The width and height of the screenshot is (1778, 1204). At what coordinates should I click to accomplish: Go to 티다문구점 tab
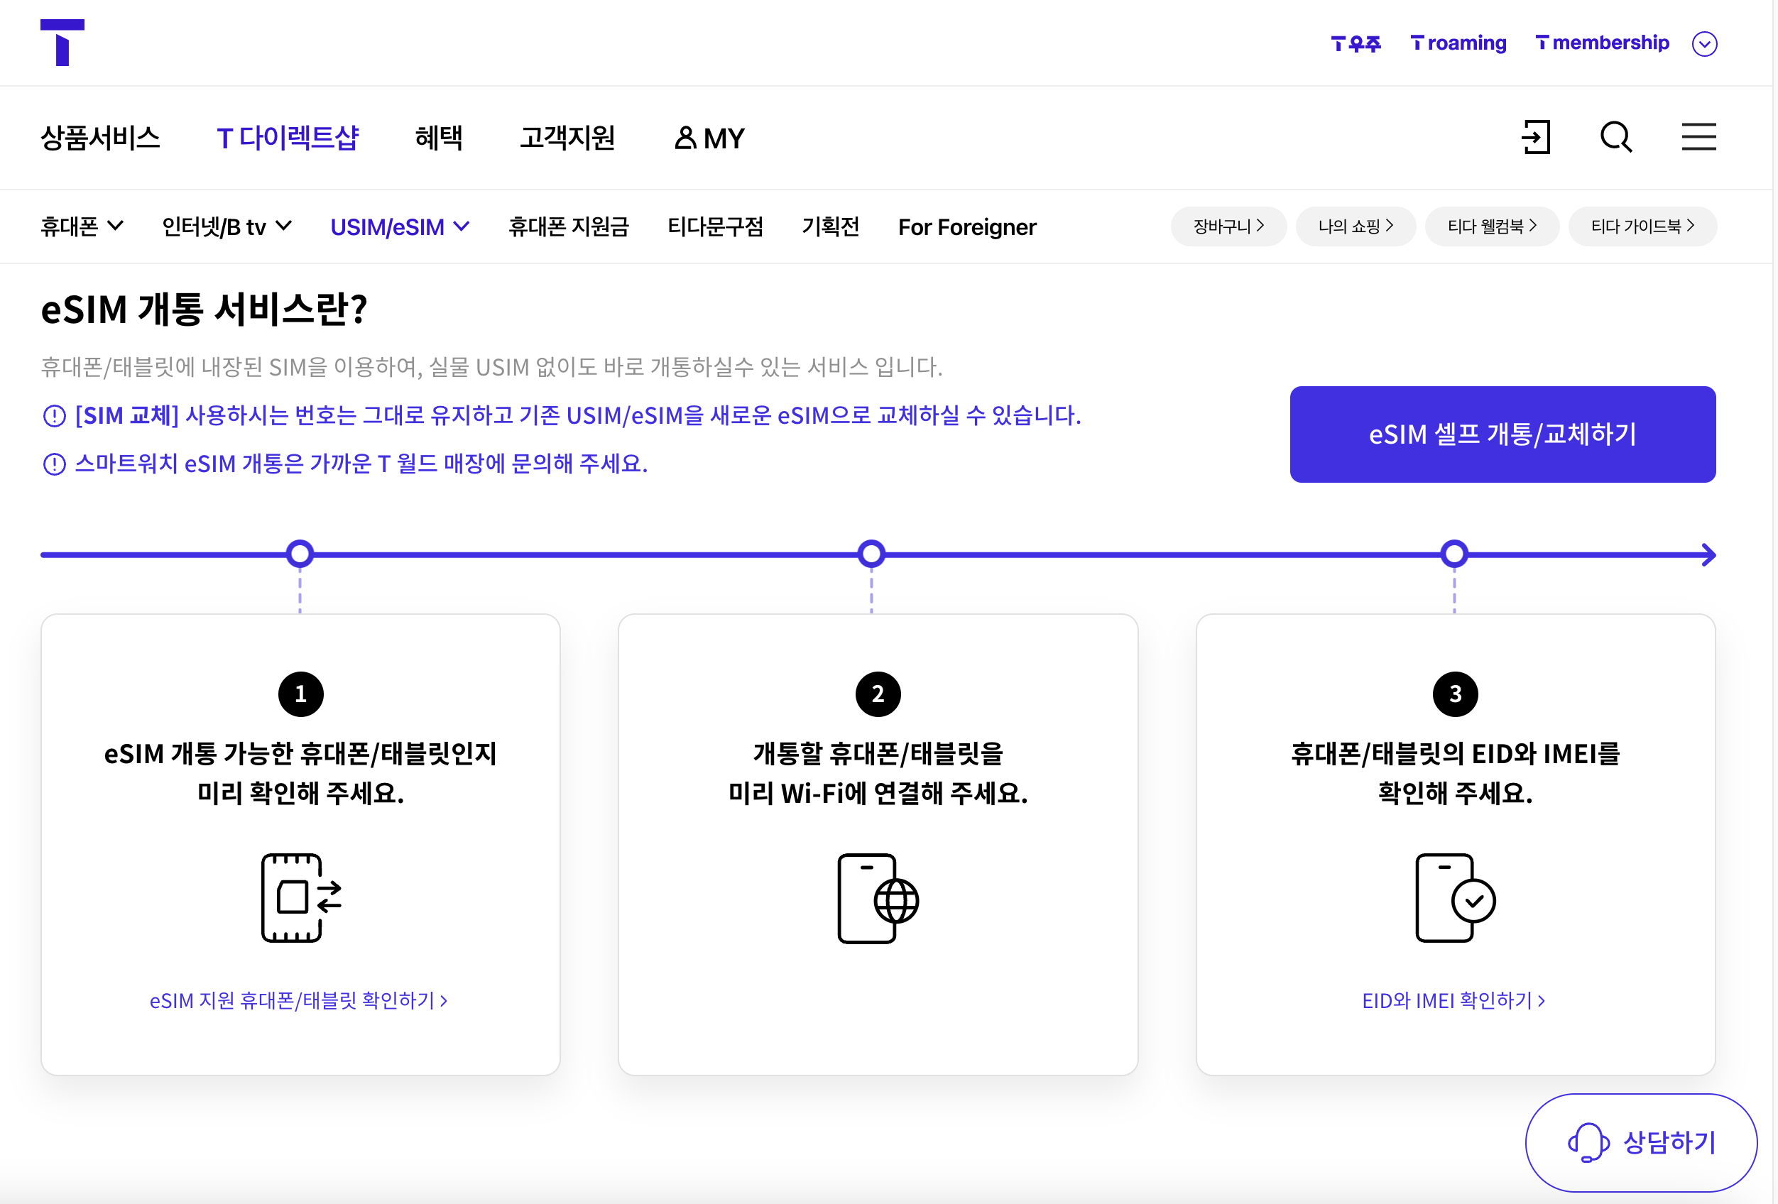[715, 226]
